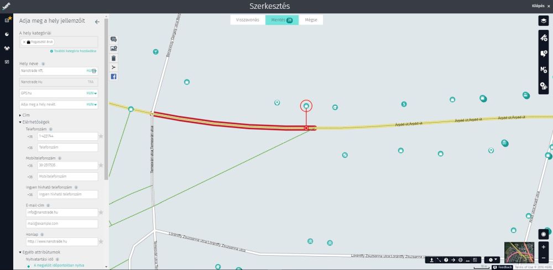Click the empty second Telefonszám field
The image size is (553, 270).
67,147
